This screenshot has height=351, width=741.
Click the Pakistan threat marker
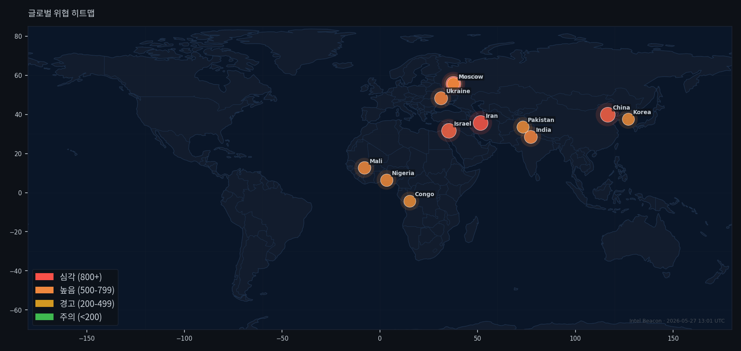[x=523, y=127]
